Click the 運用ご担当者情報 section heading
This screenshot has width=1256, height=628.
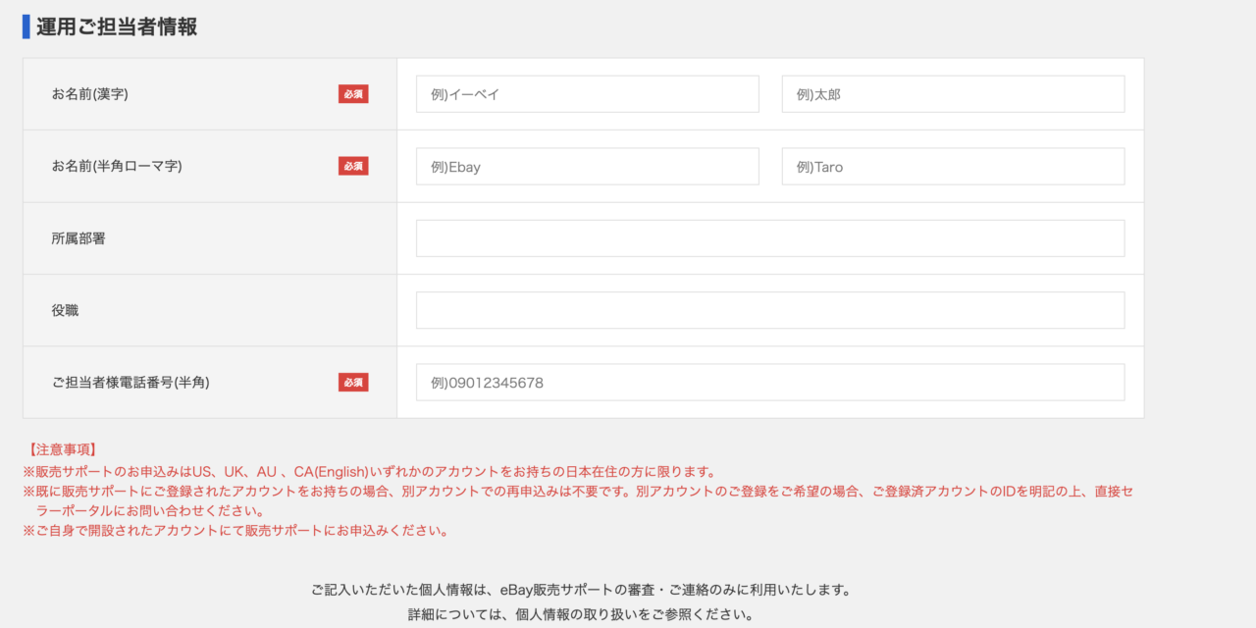pos(117,27)
